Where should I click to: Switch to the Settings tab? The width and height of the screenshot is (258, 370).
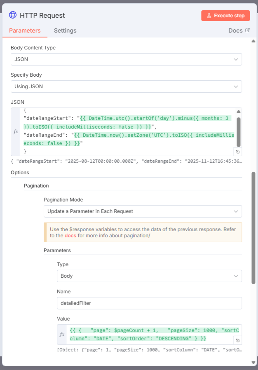coord(65,30)
